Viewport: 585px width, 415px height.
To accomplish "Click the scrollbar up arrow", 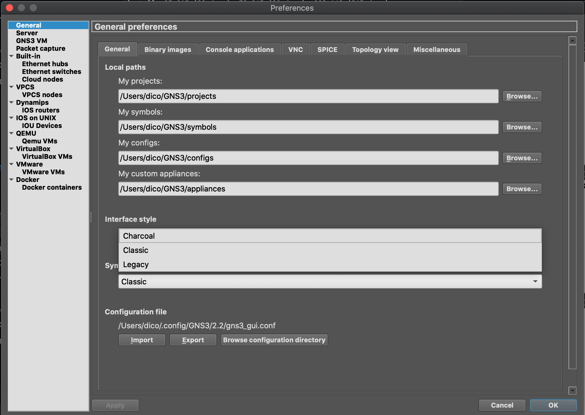I will click(x=573, y=40).
